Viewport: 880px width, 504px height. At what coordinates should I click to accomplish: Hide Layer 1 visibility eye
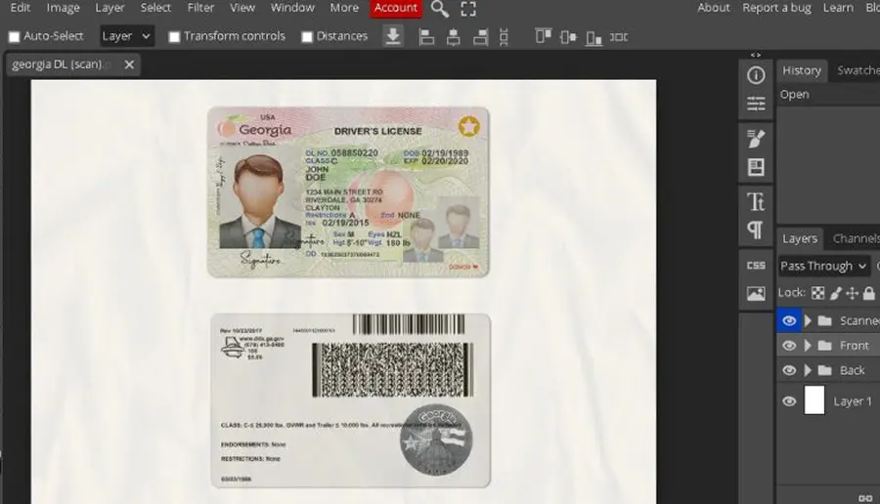(x=788, y=401)
